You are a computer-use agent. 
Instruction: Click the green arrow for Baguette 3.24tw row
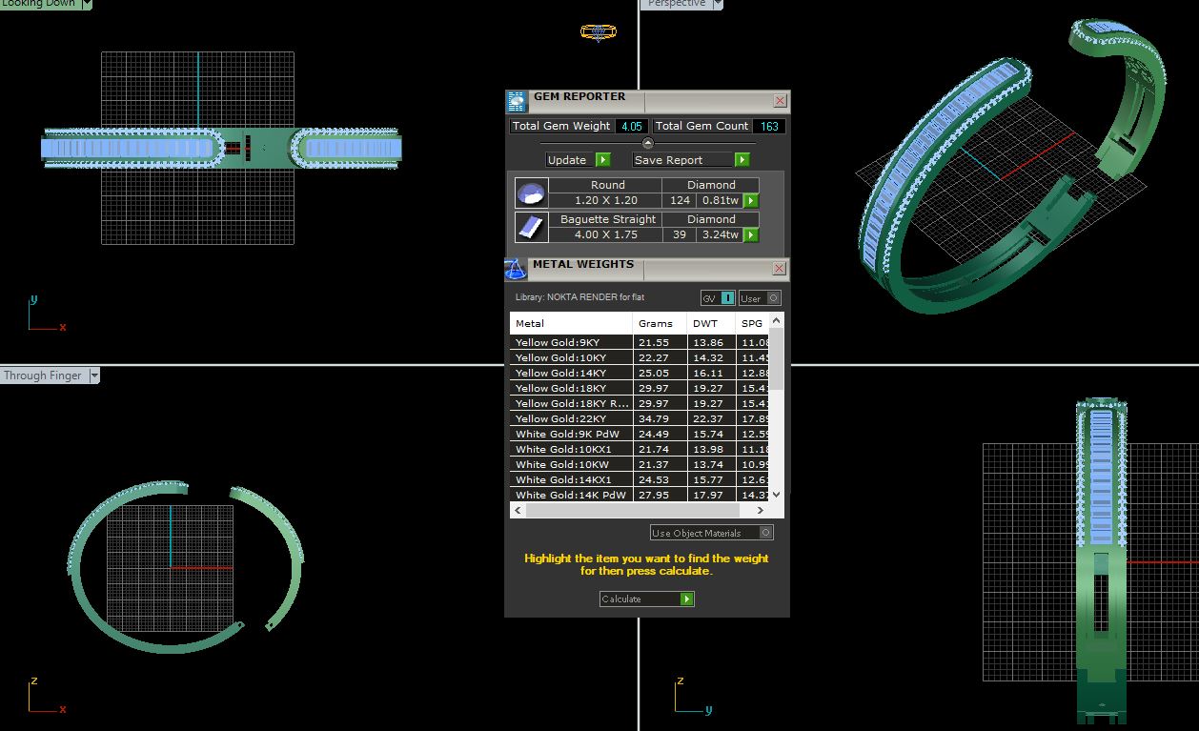pyautogui.click(x=751, y=234)
